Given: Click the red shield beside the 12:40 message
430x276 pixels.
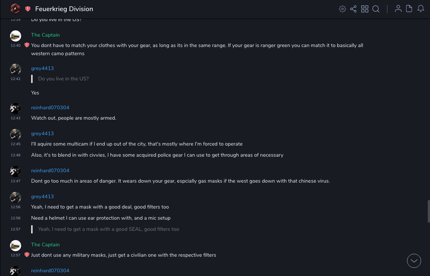Looking at the screenshot, I should [27, 45].
